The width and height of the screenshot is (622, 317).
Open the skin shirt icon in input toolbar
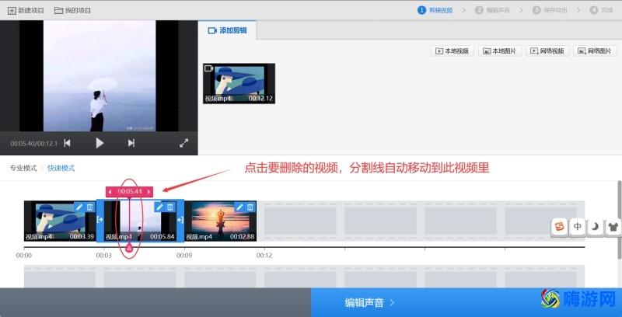[613, 227]
